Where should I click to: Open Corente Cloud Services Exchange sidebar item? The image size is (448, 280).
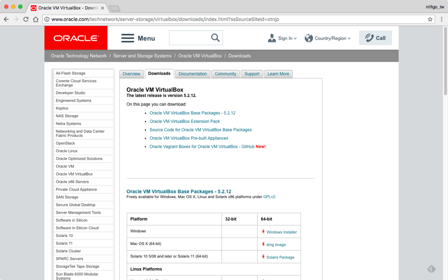tap(76, 83)
